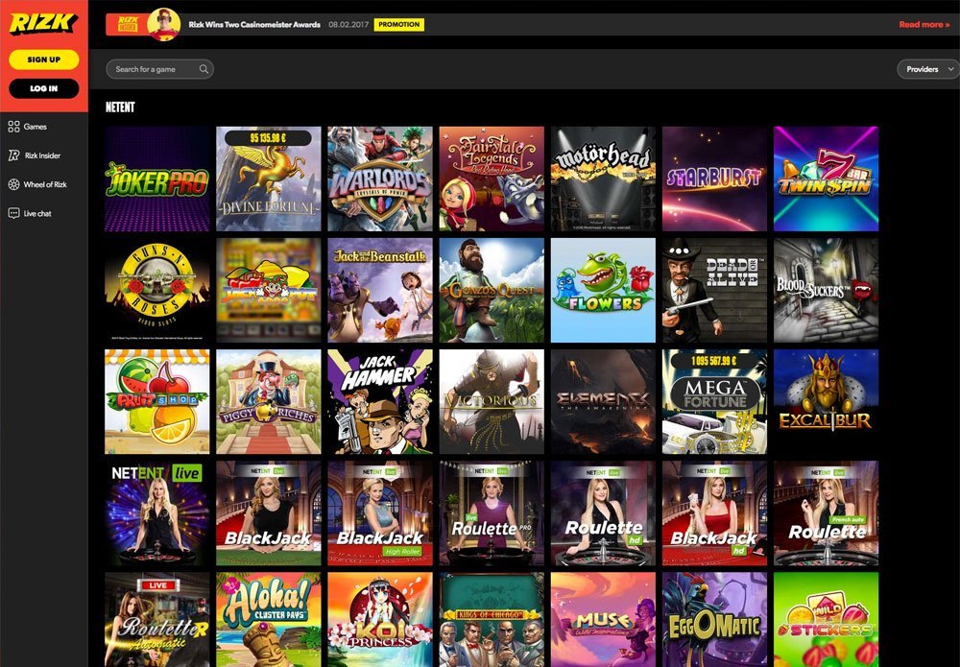Launch the Excalibur slot
Screen dimensions: 960x667
coord(826,401)
